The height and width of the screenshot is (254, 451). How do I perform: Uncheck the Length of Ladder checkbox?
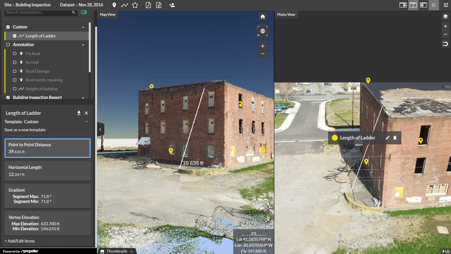click(15, 36)
